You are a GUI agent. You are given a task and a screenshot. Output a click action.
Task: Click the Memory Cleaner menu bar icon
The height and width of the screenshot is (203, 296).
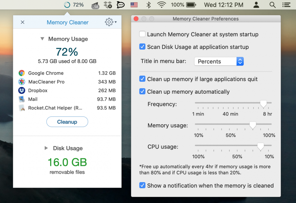[67, 5]
